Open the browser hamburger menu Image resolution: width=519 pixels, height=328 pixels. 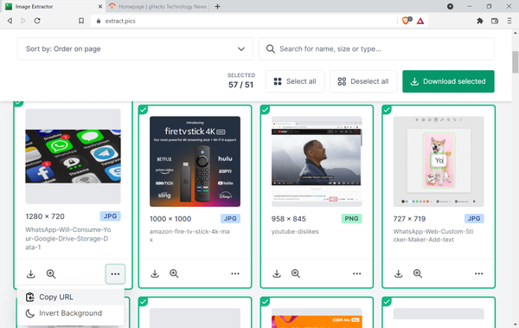coord(509,21)
